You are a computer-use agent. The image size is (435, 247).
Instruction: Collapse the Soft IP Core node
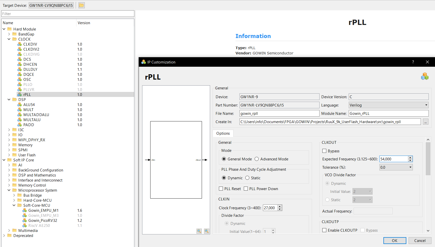(x=4, y=160)
